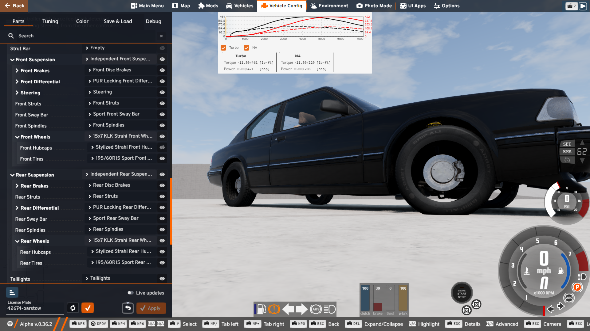Hide the Front Tires part visibility
The image size is (590, 331).
pyautogui.click(x=162, y=158)
